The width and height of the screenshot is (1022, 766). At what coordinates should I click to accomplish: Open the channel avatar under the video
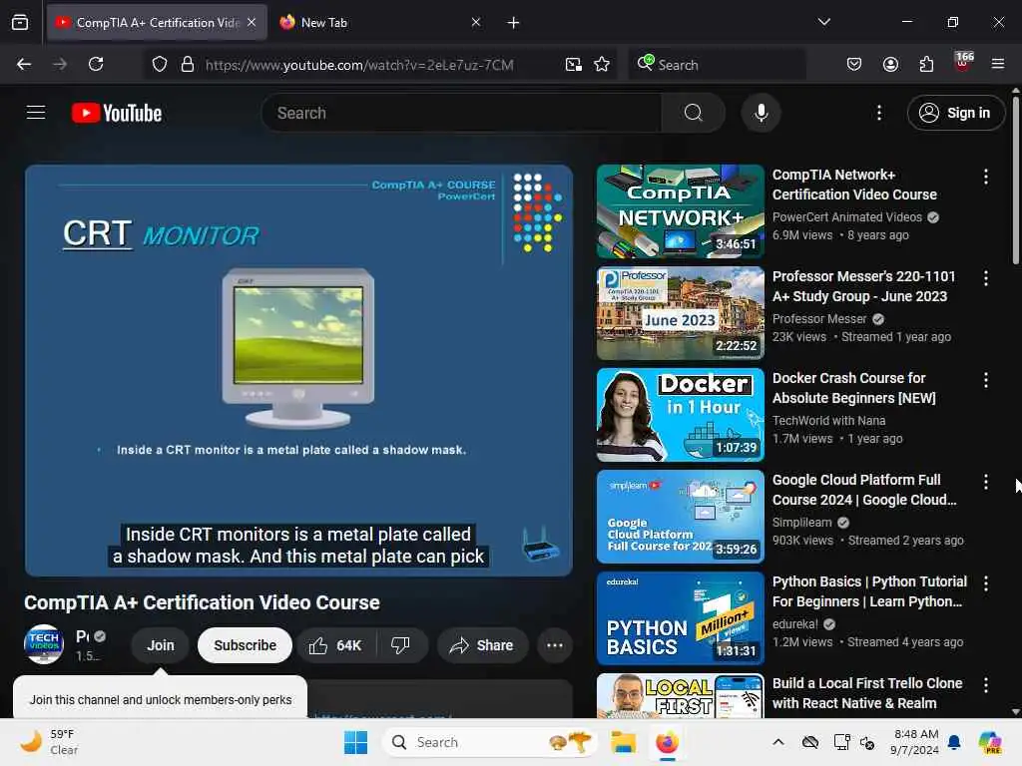[x=44, y=645]
